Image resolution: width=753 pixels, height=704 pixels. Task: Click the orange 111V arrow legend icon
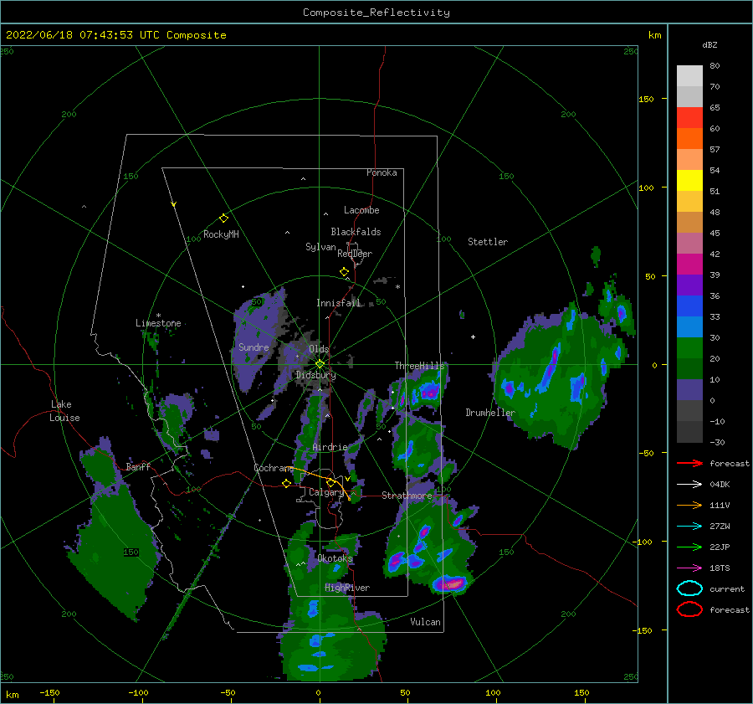point(689,505)
